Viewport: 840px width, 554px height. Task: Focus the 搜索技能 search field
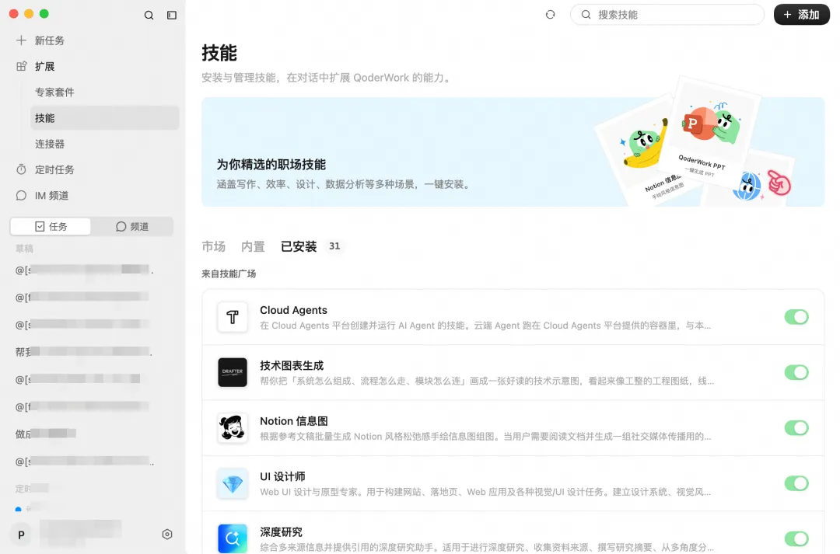point(667,15)
